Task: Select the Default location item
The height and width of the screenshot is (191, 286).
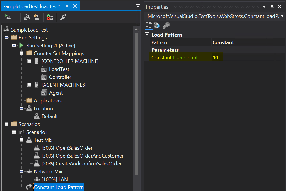Action: (50, 116)
